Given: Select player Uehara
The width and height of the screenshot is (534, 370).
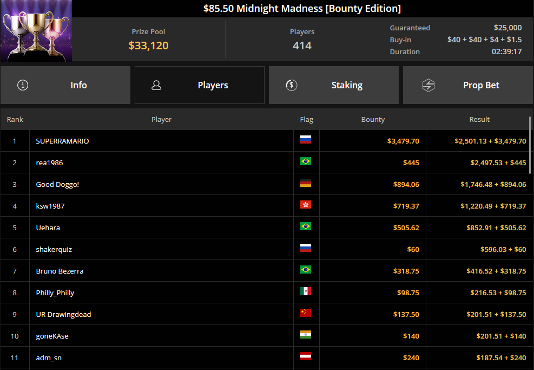Looking at the screenshot, I should pyautogui.click(x=48, y=228).
